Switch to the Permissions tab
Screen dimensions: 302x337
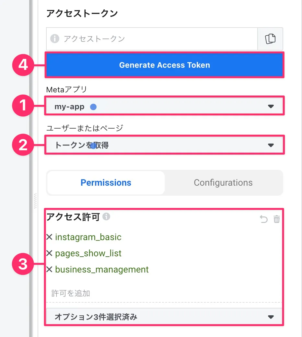click(106, 183)
